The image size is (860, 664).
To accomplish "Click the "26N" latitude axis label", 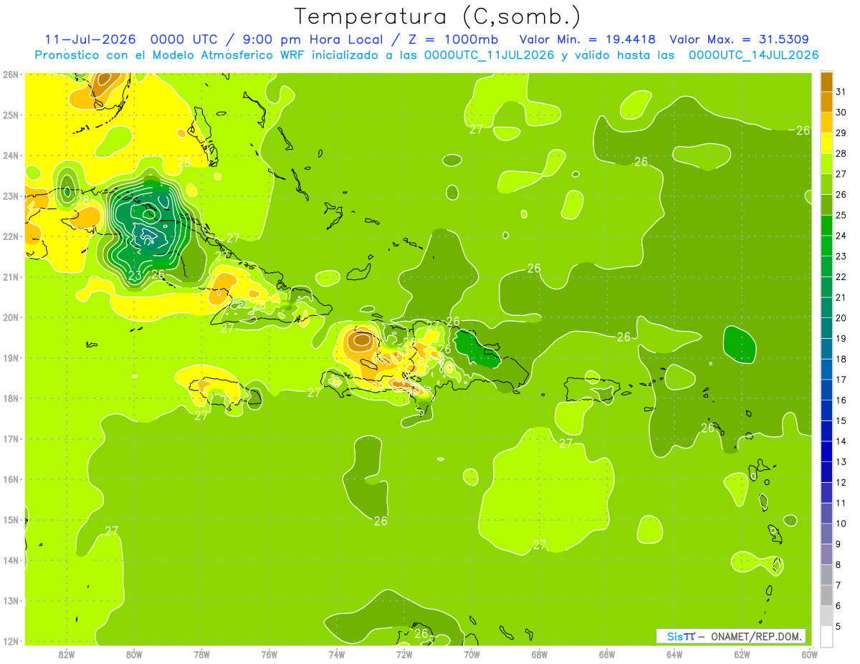I will tap(10, 74).
